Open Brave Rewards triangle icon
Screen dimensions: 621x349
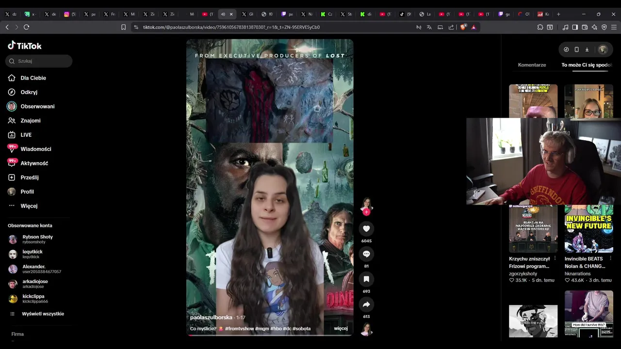pos(474,27)
